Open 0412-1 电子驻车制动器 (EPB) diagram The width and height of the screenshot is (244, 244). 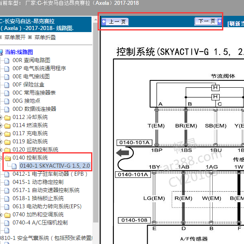[x=50, y=174]
